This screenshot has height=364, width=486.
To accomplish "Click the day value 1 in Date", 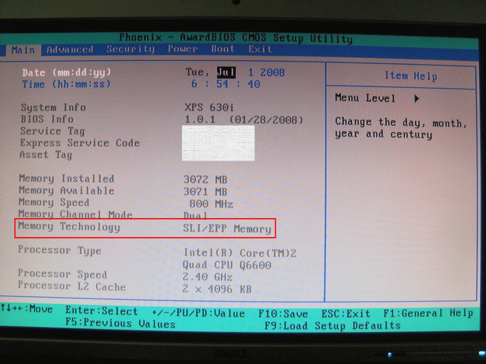I will 251,73.
